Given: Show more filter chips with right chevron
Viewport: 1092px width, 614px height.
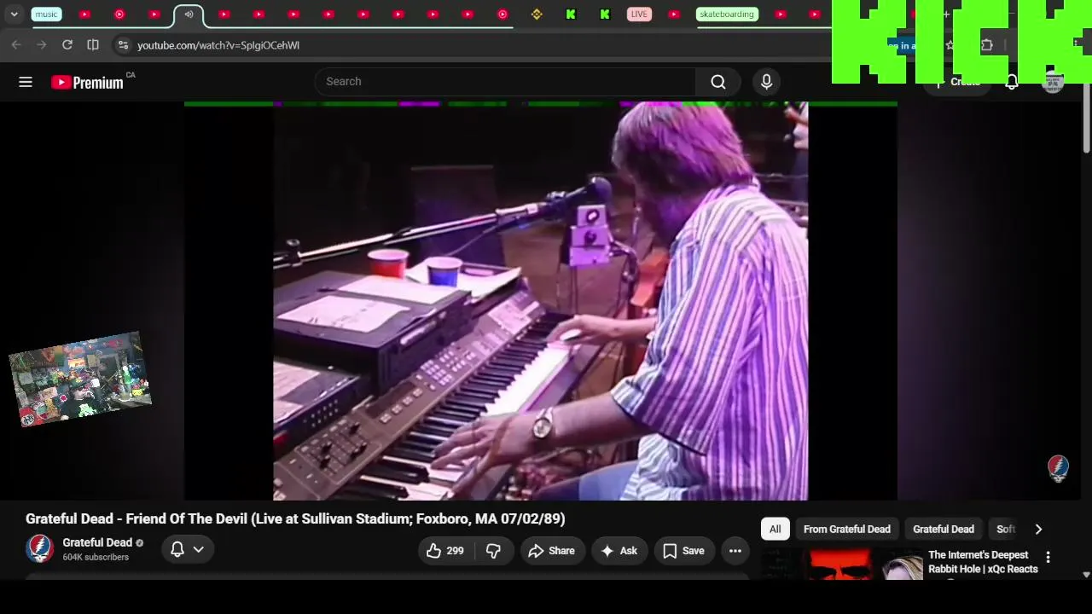Looking at the screenshot, I should (x=1038, y=530).
